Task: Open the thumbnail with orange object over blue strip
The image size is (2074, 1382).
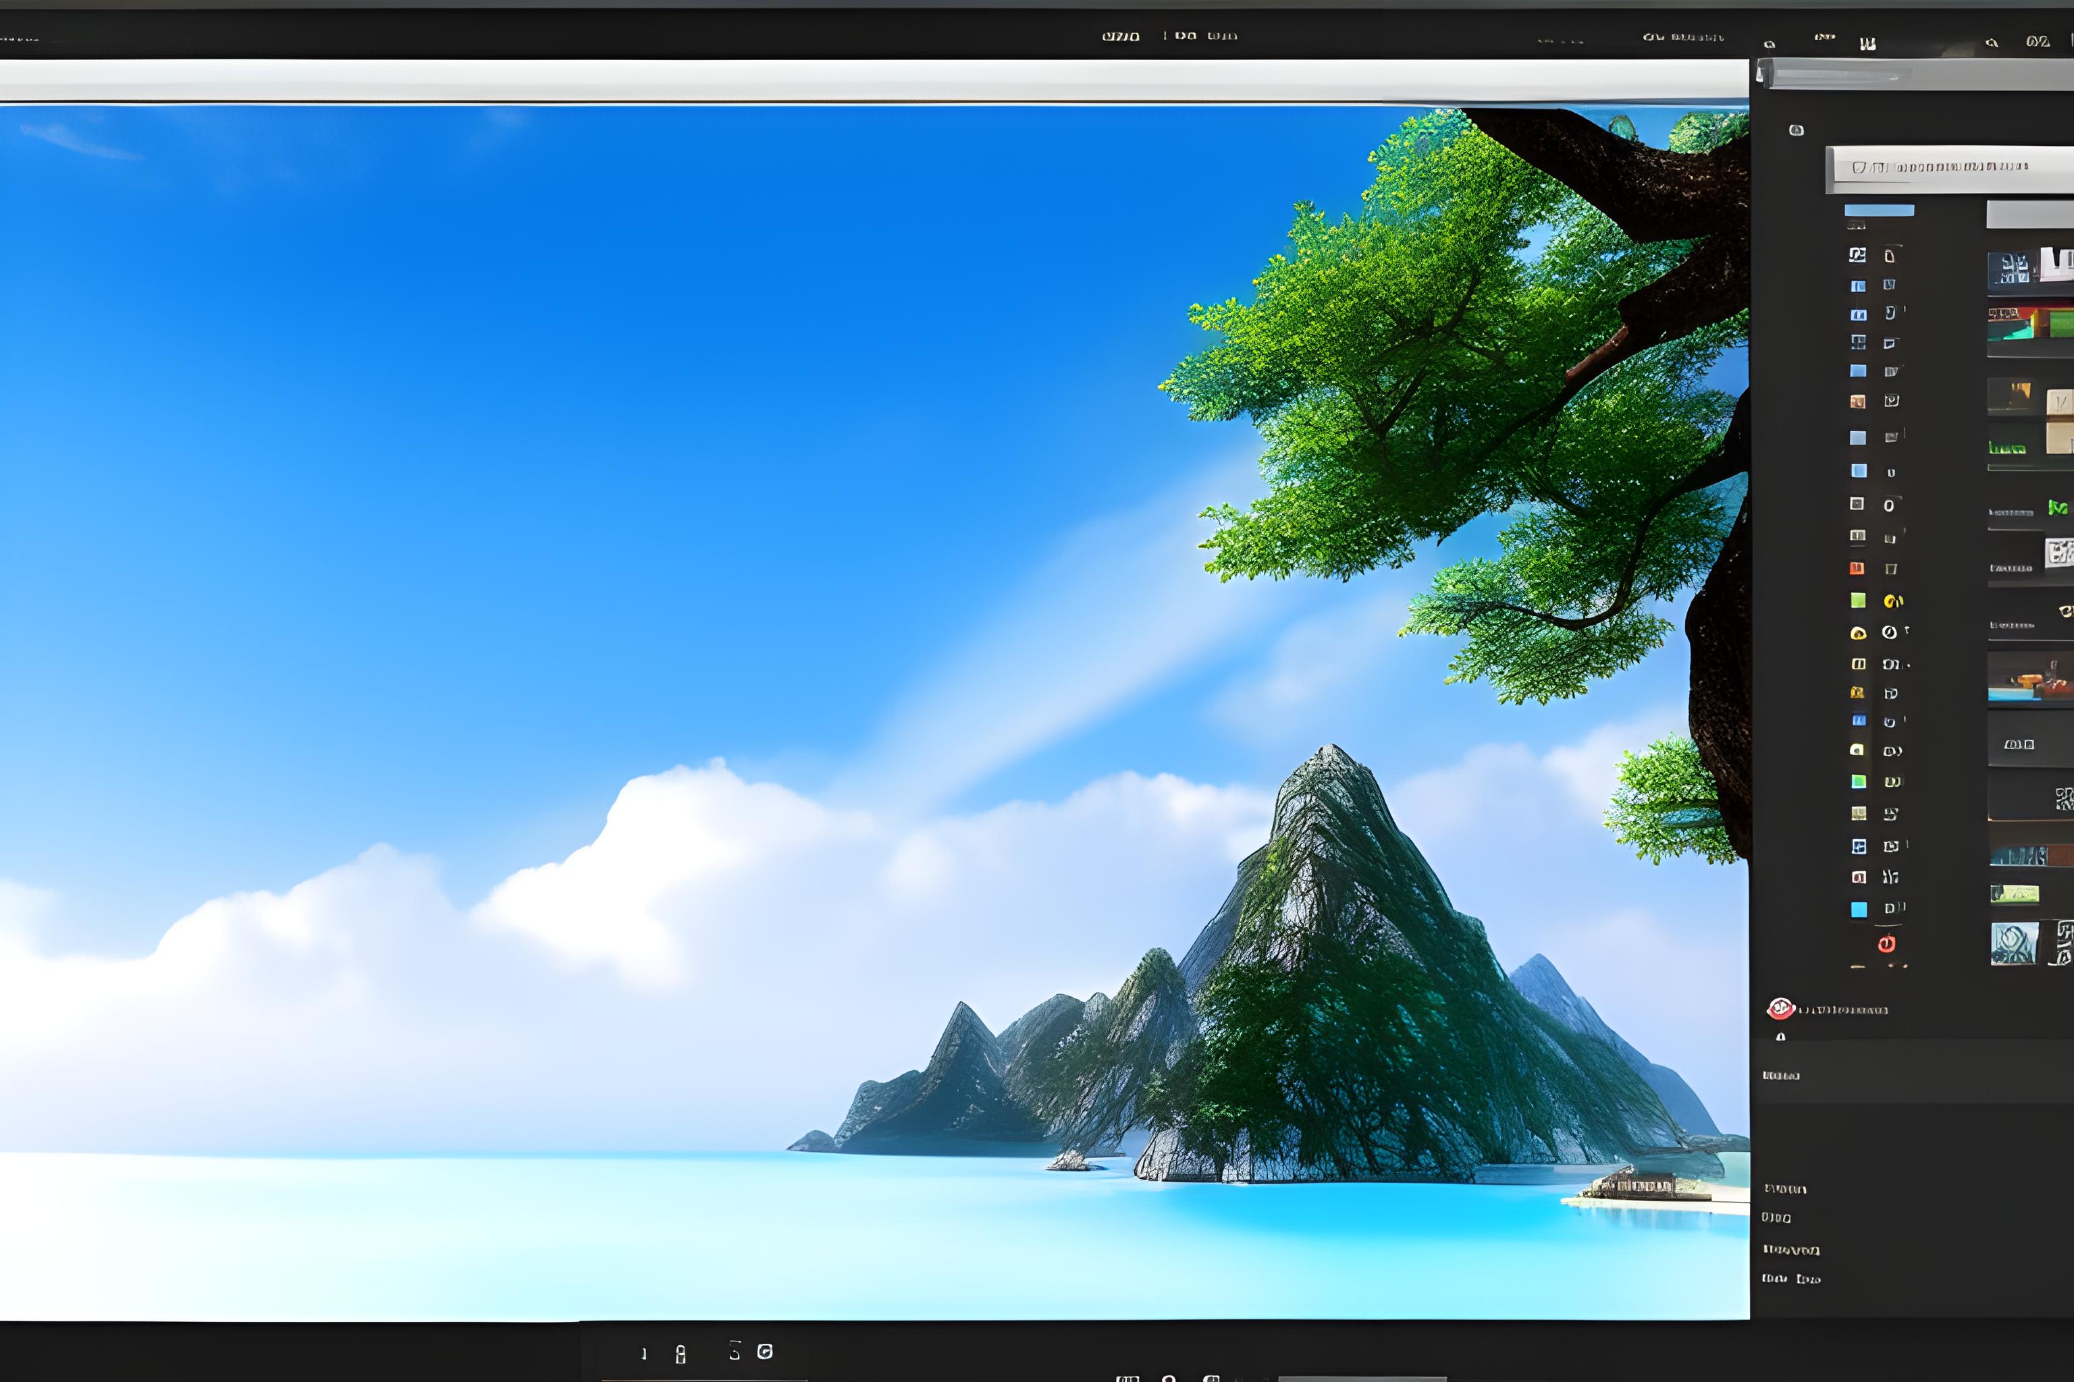Action: [x=2030, y=677]
